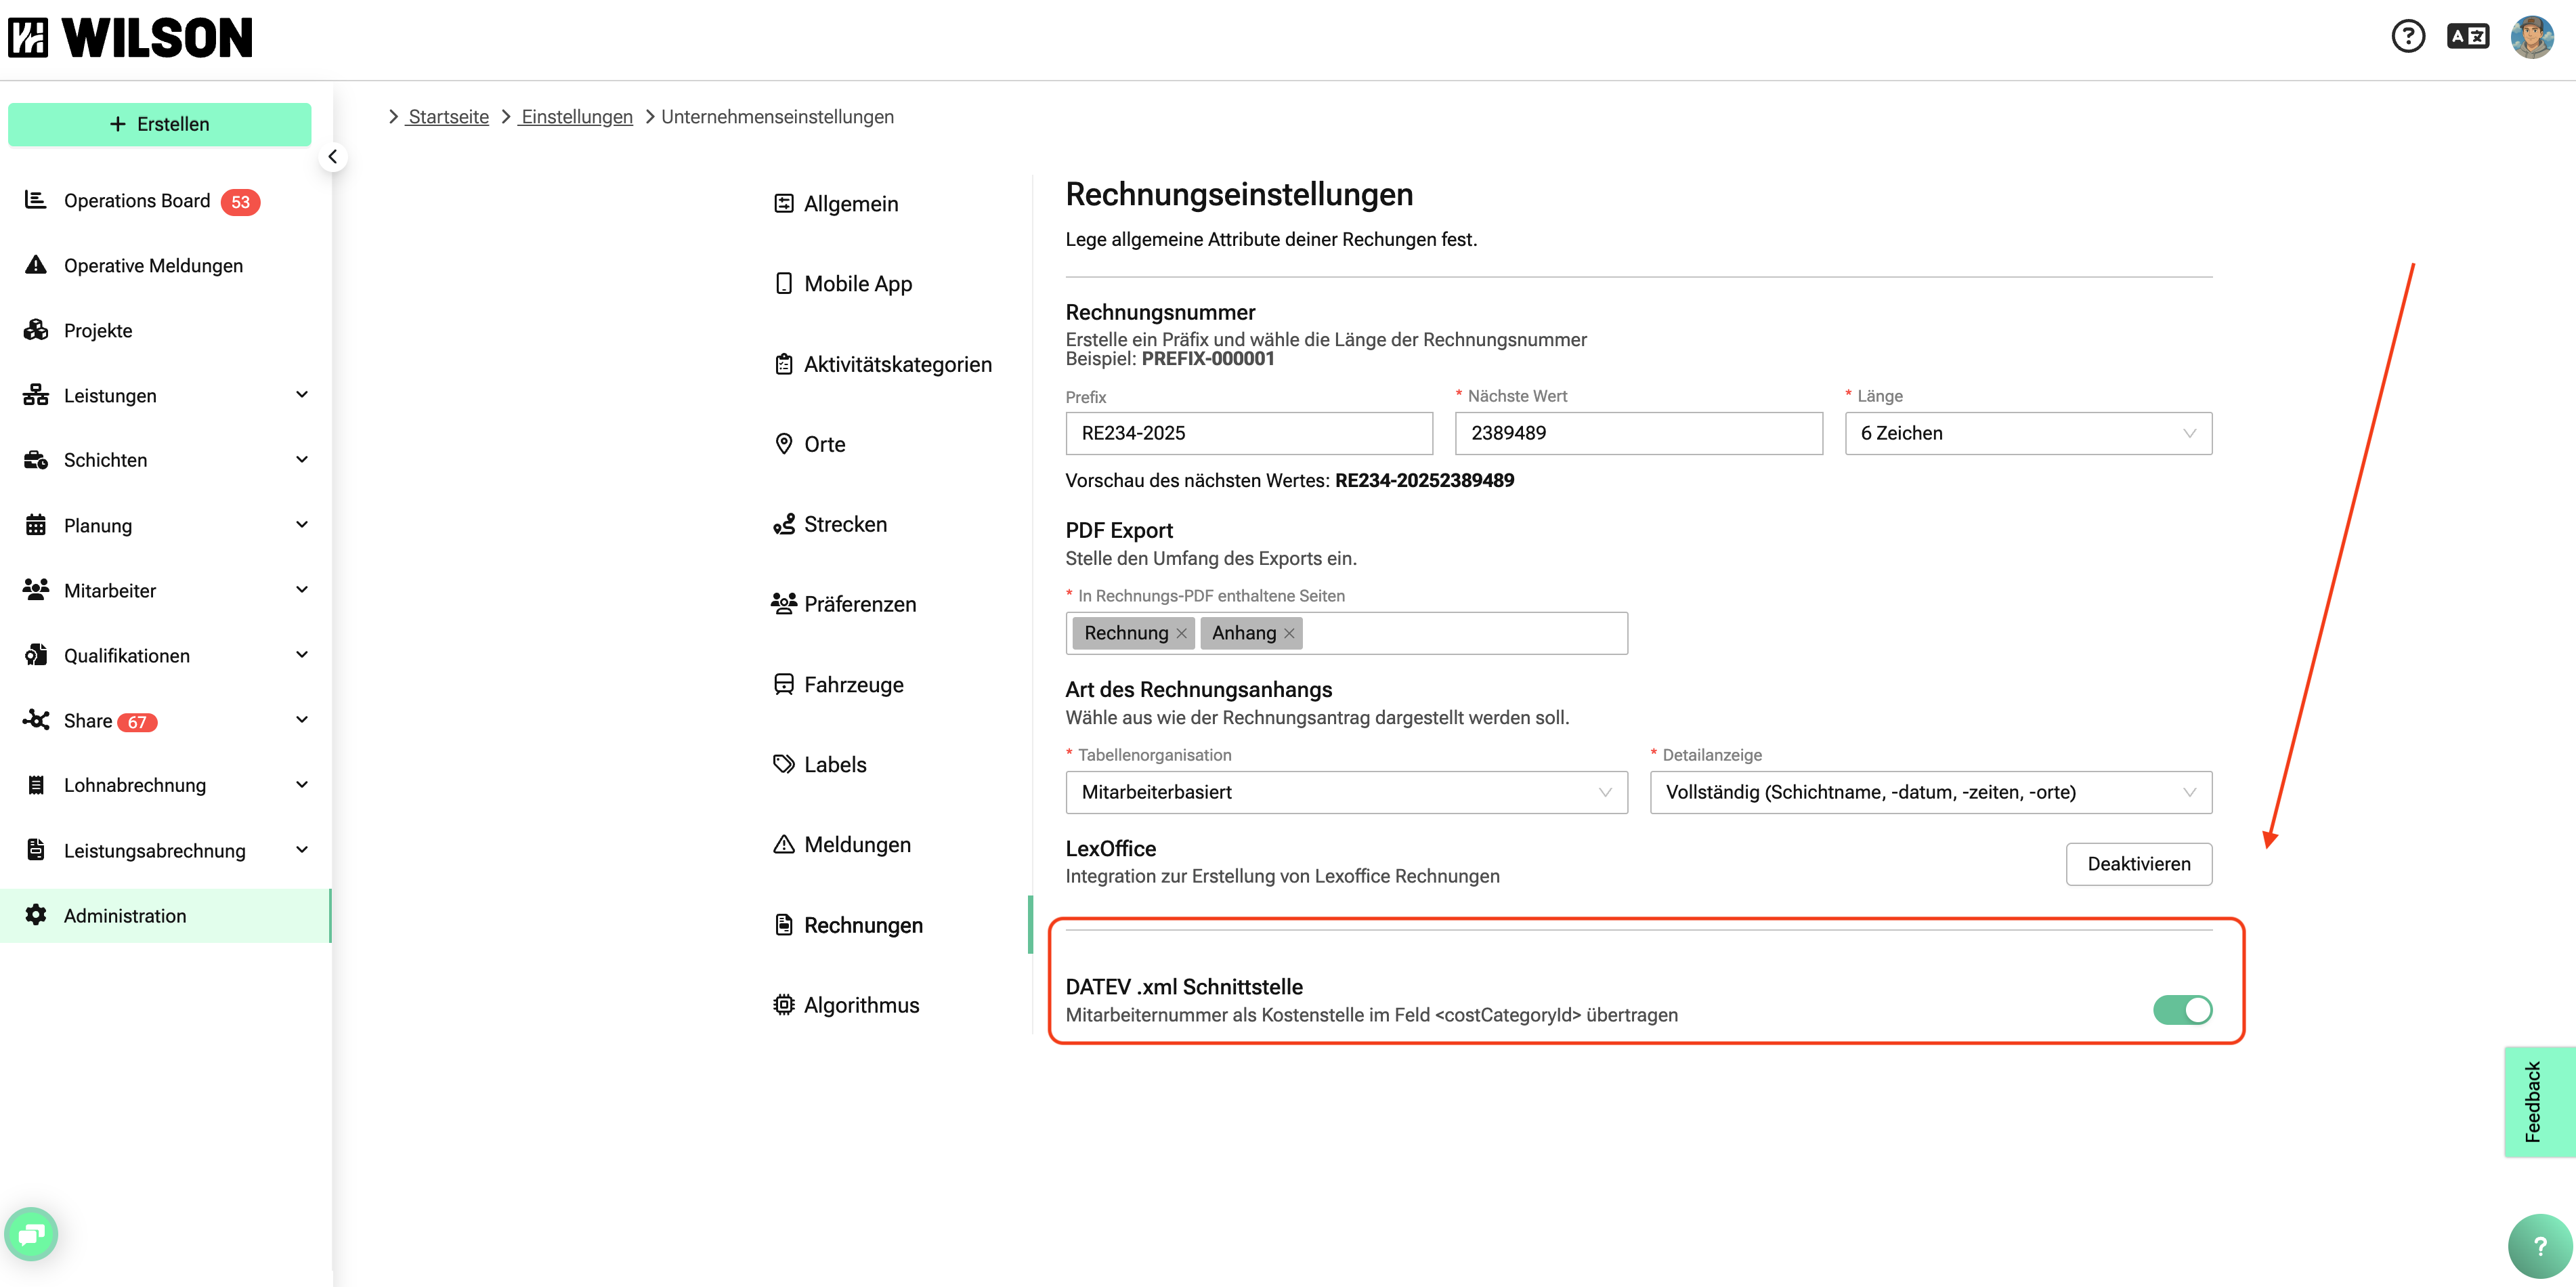Open the Meldungen settings tab
2576x1287 pixels.
(843, 845)
